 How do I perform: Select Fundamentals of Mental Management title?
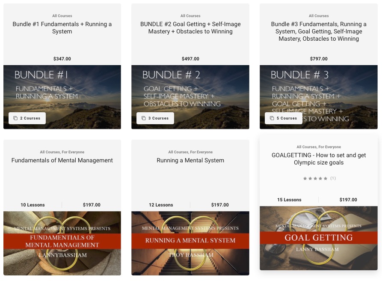pos(62,160)
